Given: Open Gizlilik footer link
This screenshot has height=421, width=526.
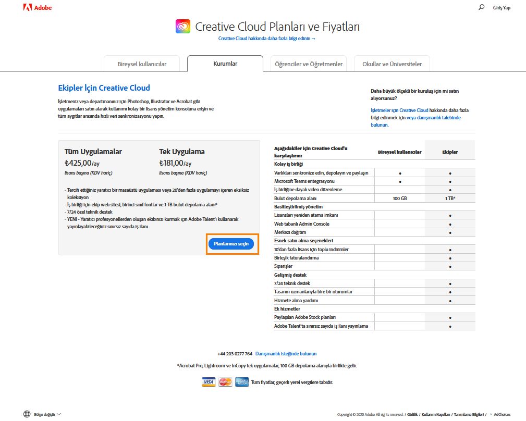Looking at the screenshot, I should [412, 415].
